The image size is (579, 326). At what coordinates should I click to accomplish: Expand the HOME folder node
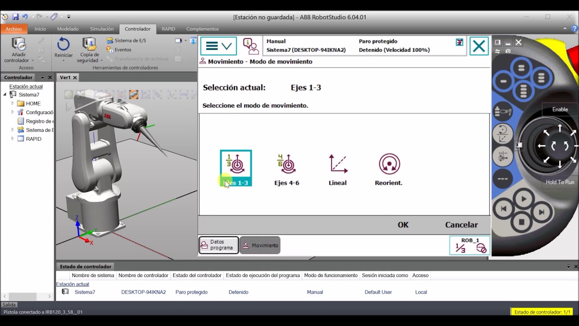tap(13, 104)
